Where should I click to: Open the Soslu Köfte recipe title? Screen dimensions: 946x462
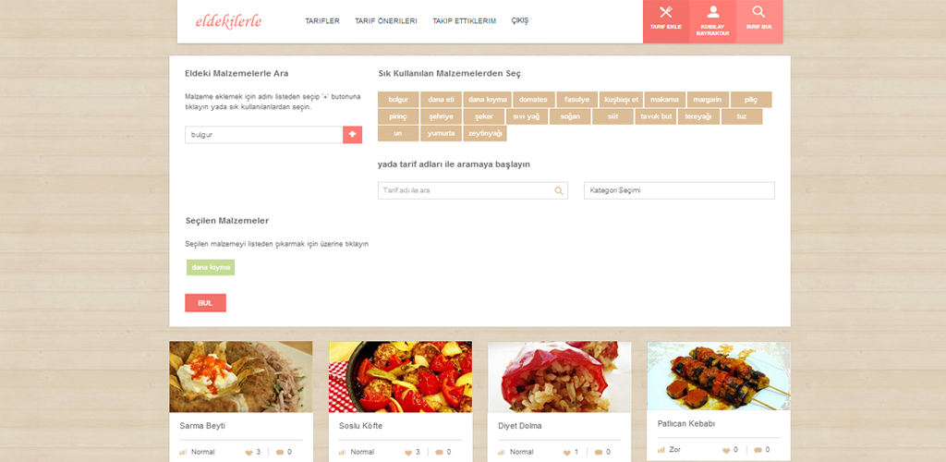361,426
